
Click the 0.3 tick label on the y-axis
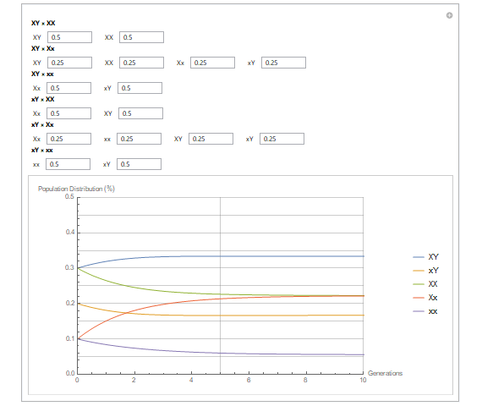69,267
